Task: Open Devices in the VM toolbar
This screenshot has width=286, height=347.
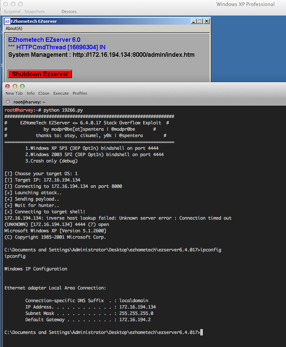Action: [x=69, y=12]
